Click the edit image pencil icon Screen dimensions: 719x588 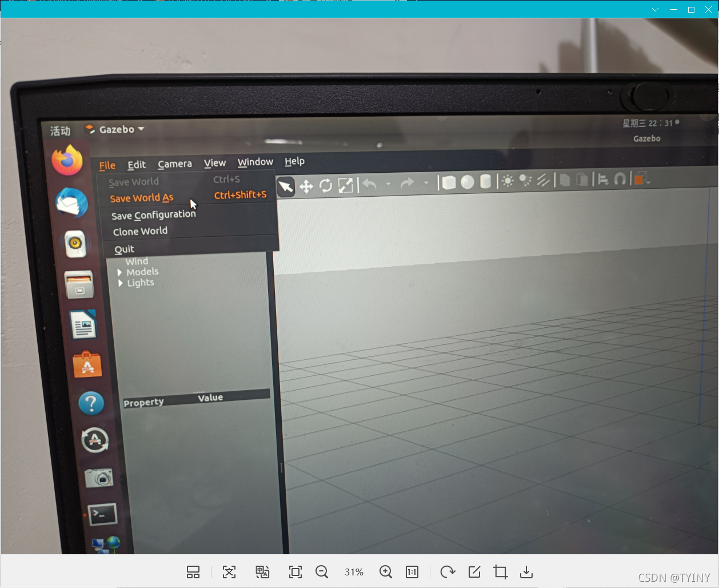(x=474, y=572)
